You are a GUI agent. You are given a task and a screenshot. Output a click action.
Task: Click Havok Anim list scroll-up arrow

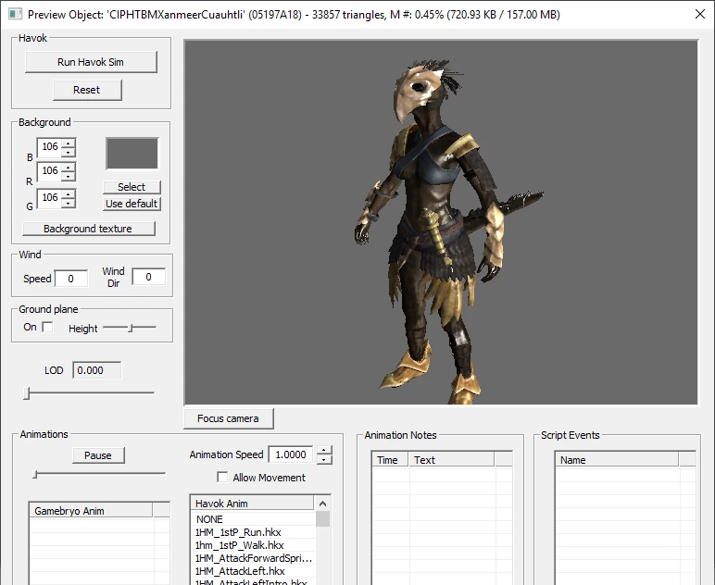pos(322,504)
